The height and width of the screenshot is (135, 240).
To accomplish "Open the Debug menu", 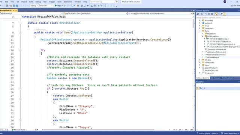I will coord(38,1).
